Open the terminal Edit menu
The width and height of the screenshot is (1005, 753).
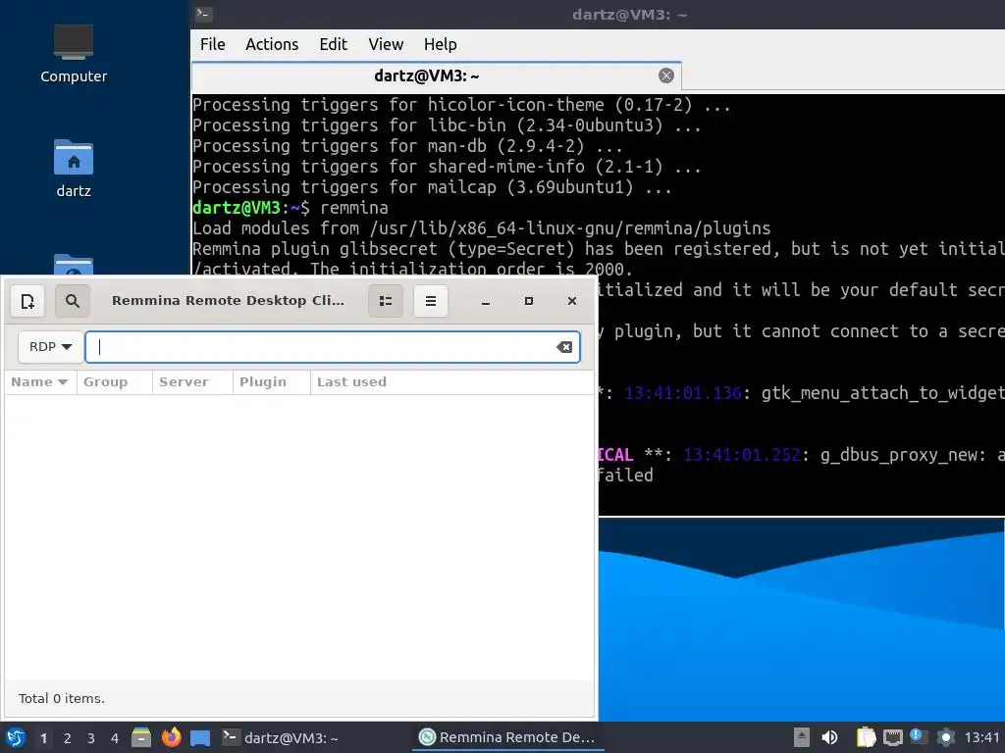334,44
